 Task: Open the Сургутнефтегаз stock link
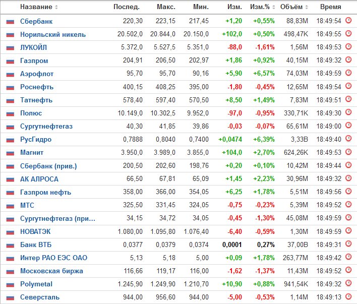(46, 126)
